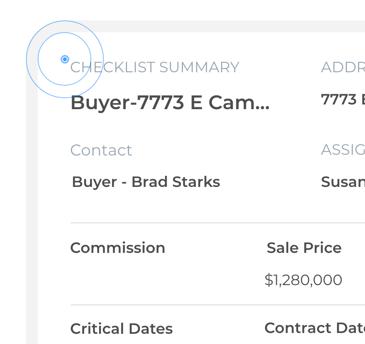365x344 pixels.
Task: Click the Contact section label
Action: [x=101, y=150]
